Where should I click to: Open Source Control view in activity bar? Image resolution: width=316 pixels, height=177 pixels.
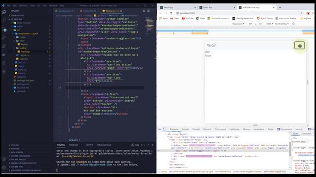(4, 29)
